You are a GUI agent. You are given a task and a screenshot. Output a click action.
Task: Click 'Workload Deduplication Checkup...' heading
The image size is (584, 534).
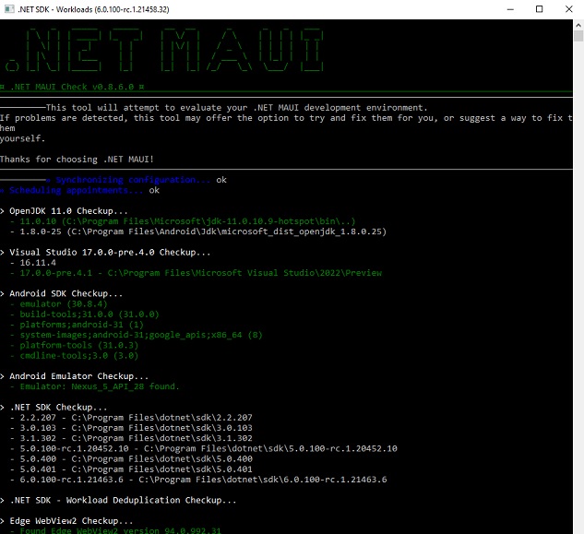coord(118,501)
